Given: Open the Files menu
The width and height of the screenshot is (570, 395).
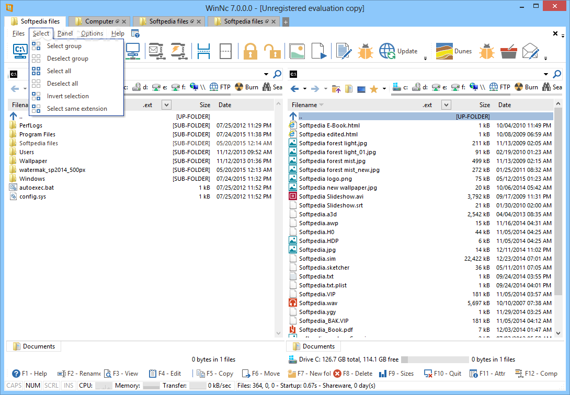Looking at the screenshot, I should pyautogui.click(x=18, y=33).
